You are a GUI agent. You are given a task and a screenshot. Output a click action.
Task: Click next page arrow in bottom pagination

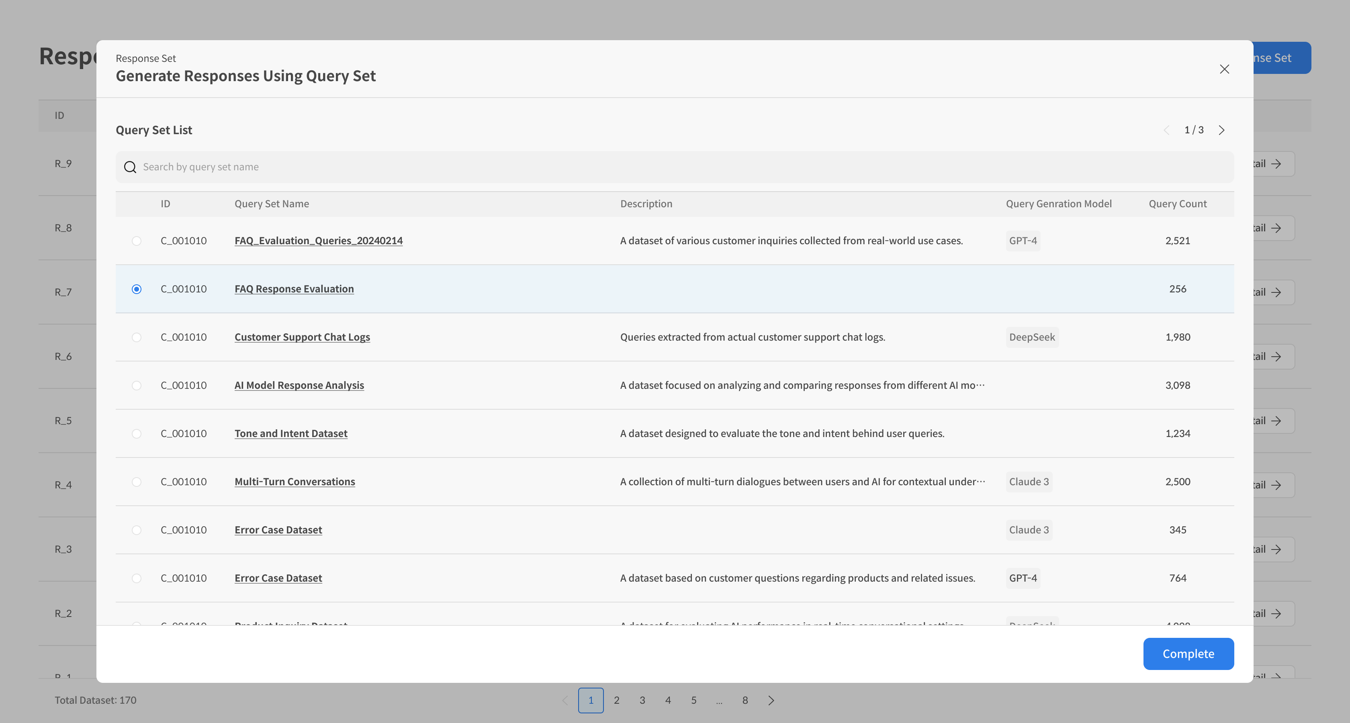point(771,701)
